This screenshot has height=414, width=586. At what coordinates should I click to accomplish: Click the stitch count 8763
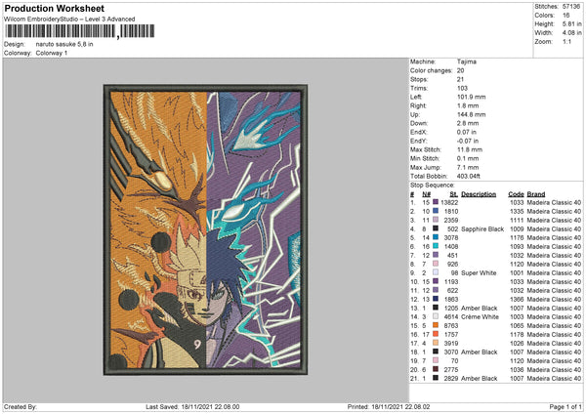[x=451, y=326]
